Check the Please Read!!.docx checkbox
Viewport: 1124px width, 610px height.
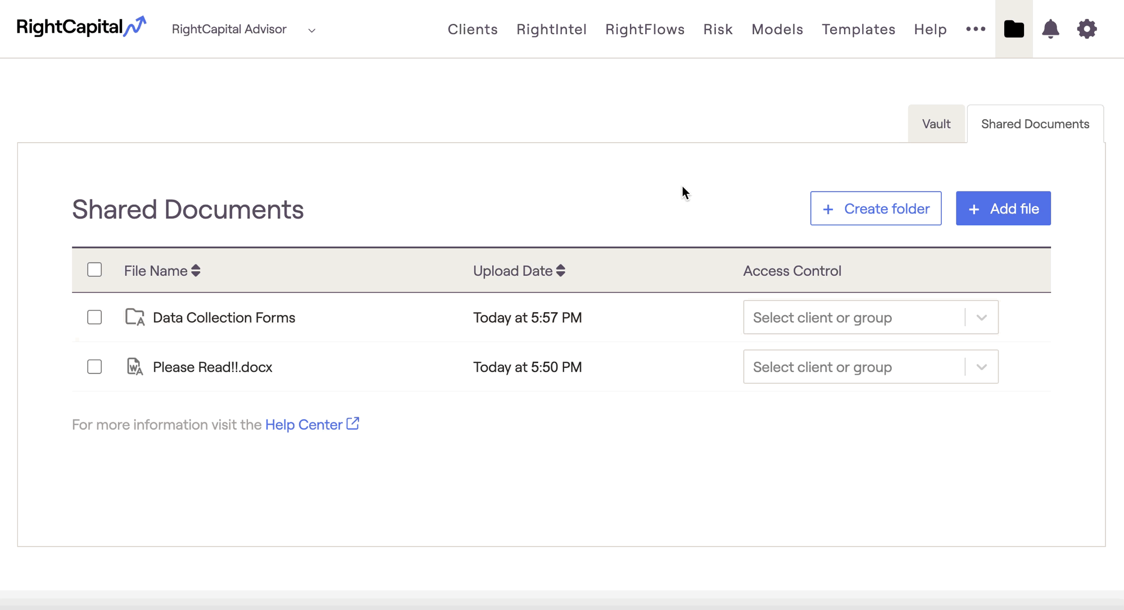coord(94,367)
